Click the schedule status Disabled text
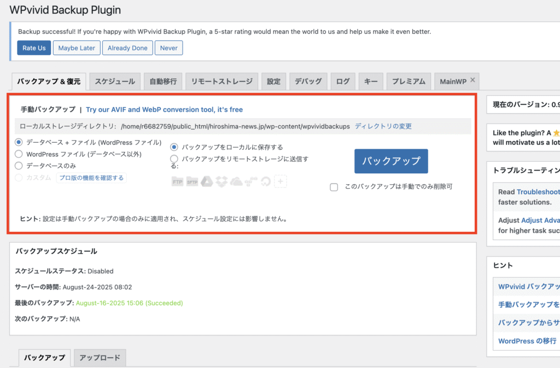This screenshot has width=560, height=368. click(x=101, y=271)
